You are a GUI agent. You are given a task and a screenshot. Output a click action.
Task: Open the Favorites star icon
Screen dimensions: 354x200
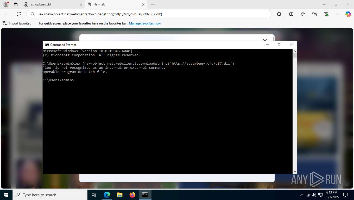[x=303, y=14]
